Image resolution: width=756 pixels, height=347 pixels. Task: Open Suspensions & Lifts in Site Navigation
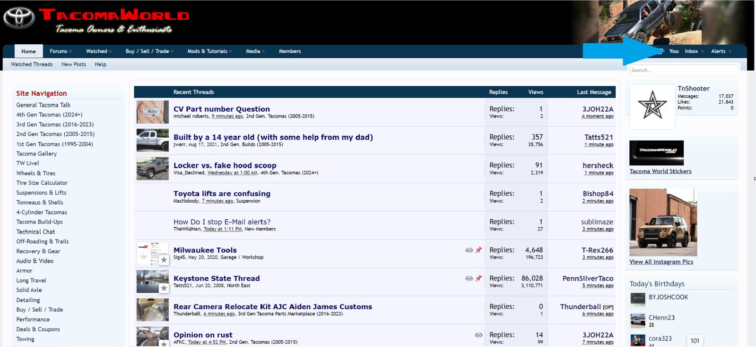coord(41,193)
